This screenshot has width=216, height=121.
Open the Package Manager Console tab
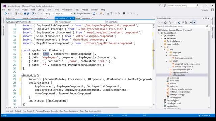(x=47, y=111)
